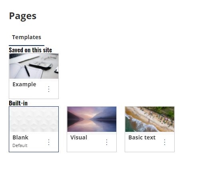Click the Built-in section heading
The width and height of the screenshot is (211, 169).
point(18,103)
